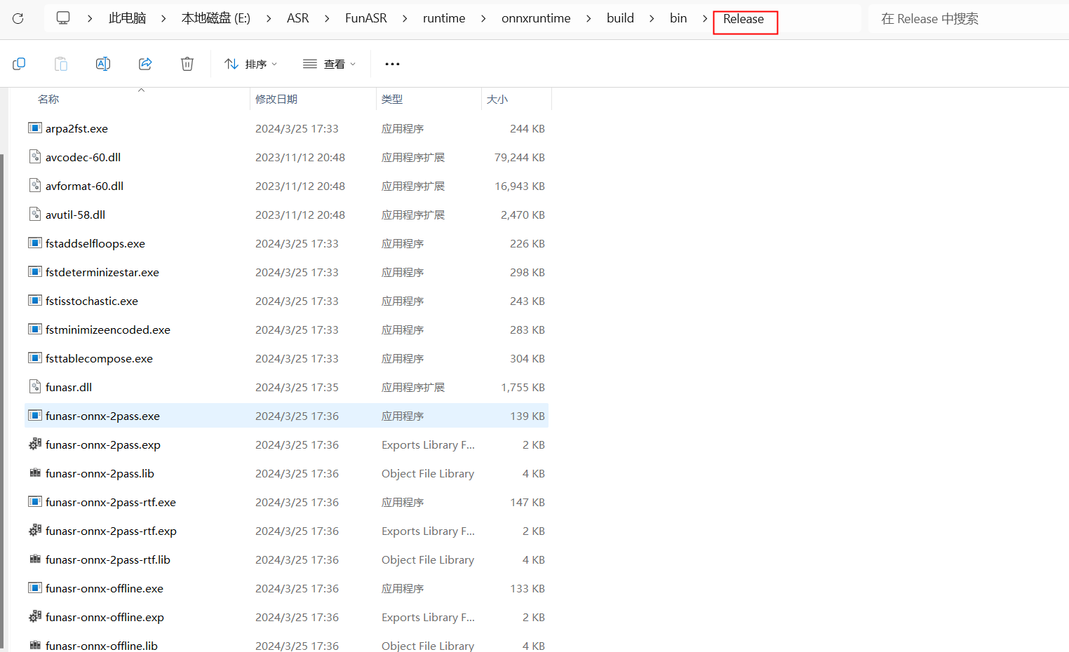Click the fstdeterminizestar.exe file icon

(x=35, y=271)
